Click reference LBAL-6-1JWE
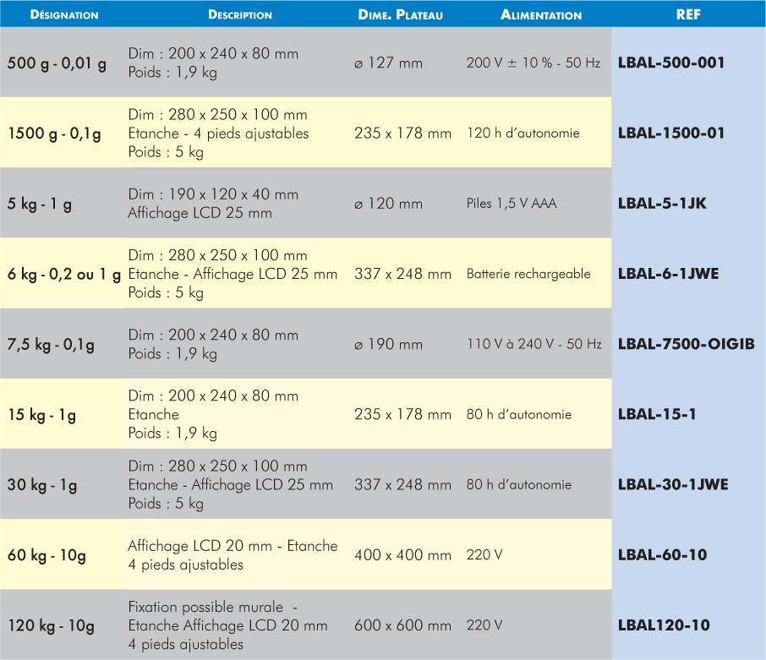The width and height of the screenshot is (766, 660). tap(668, 274)
